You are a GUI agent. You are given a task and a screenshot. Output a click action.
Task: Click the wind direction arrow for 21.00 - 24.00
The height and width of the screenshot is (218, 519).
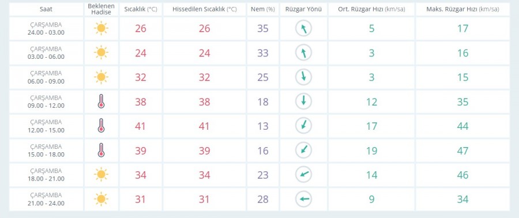[x=303, y=199]
